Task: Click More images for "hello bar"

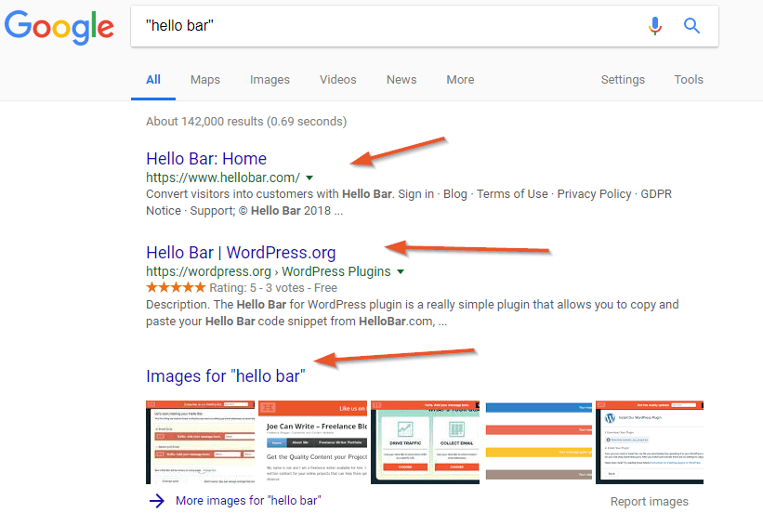Action: pyautogui.click(x=248, y=501)
